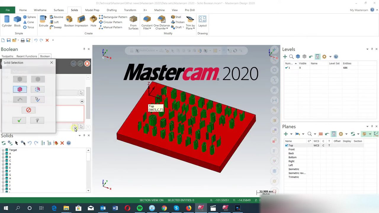Create solid From Surfaces

[133, 22]
